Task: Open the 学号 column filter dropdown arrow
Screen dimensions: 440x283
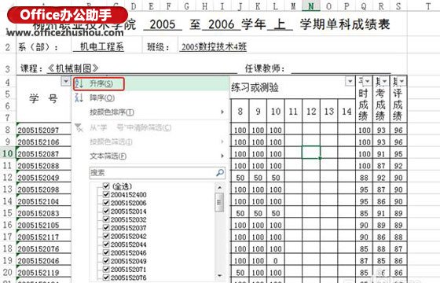Action: pos(66,82)
